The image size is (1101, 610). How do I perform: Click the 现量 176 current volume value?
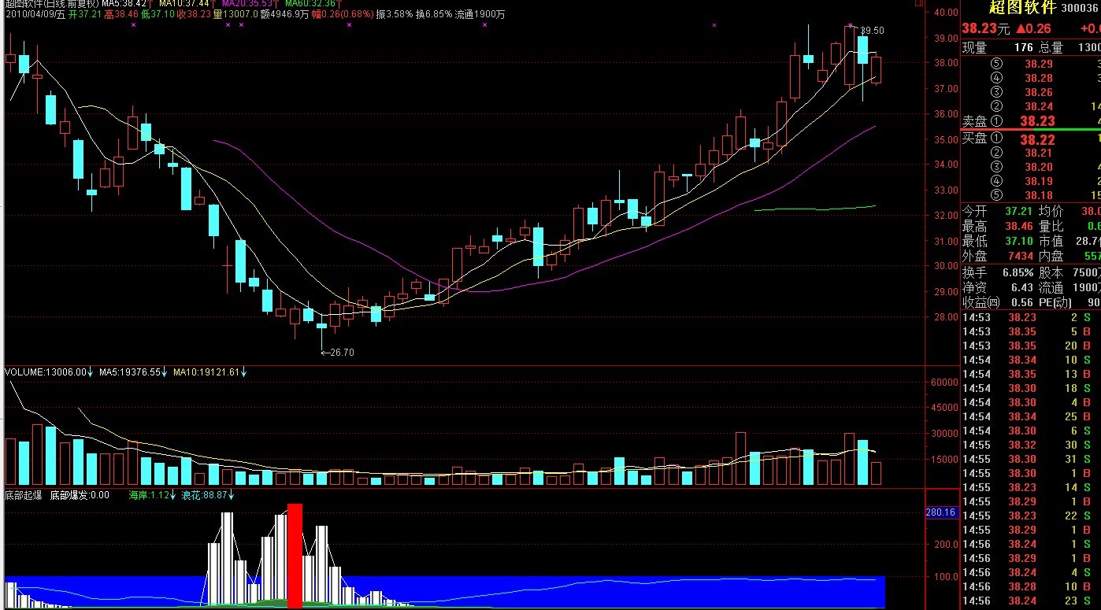(x=1023, y=48)
